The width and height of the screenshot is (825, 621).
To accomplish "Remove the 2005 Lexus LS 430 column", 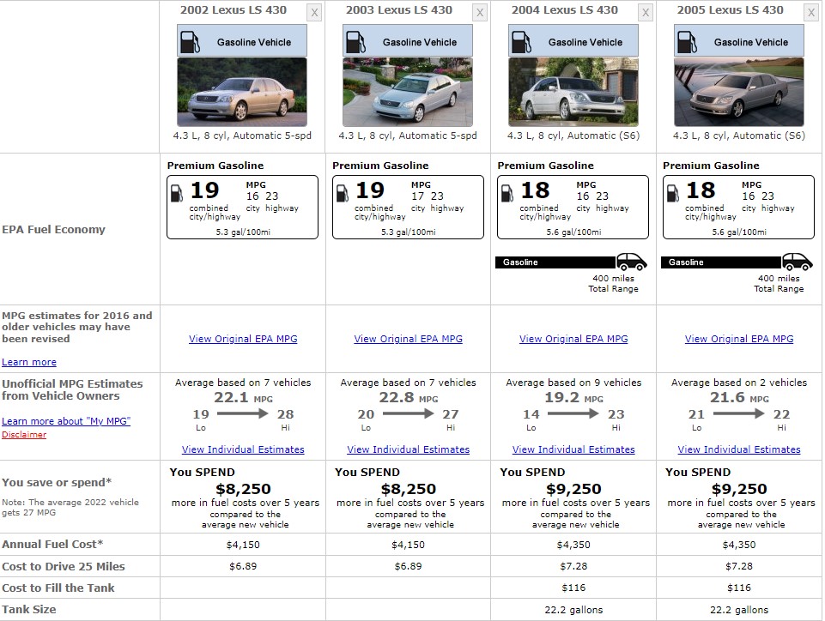I will 810,13.
